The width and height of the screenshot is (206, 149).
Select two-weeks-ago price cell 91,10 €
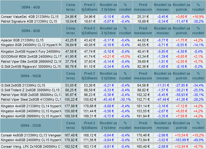[89, 67]
